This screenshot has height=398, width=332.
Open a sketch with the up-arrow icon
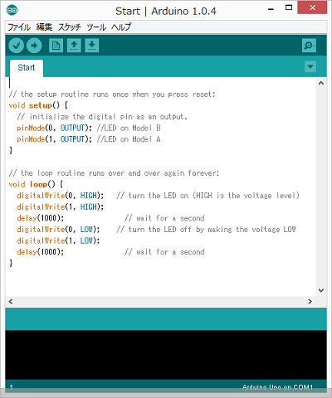(x=74, y=46)
